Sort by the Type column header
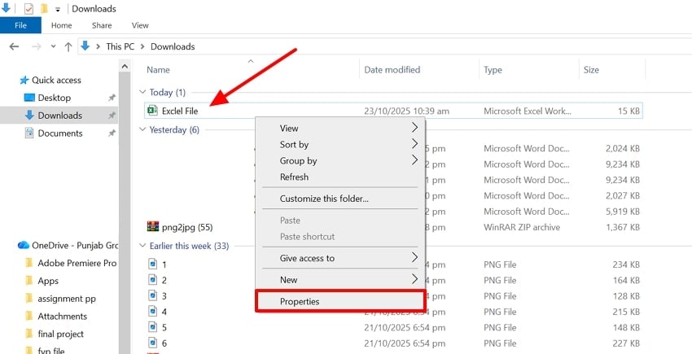This screenshot has width=692, height=354. [493, 70]
